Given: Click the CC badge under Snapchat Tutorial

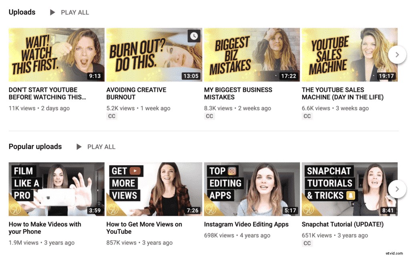Looking at the screenshot, I should point(307,243).
